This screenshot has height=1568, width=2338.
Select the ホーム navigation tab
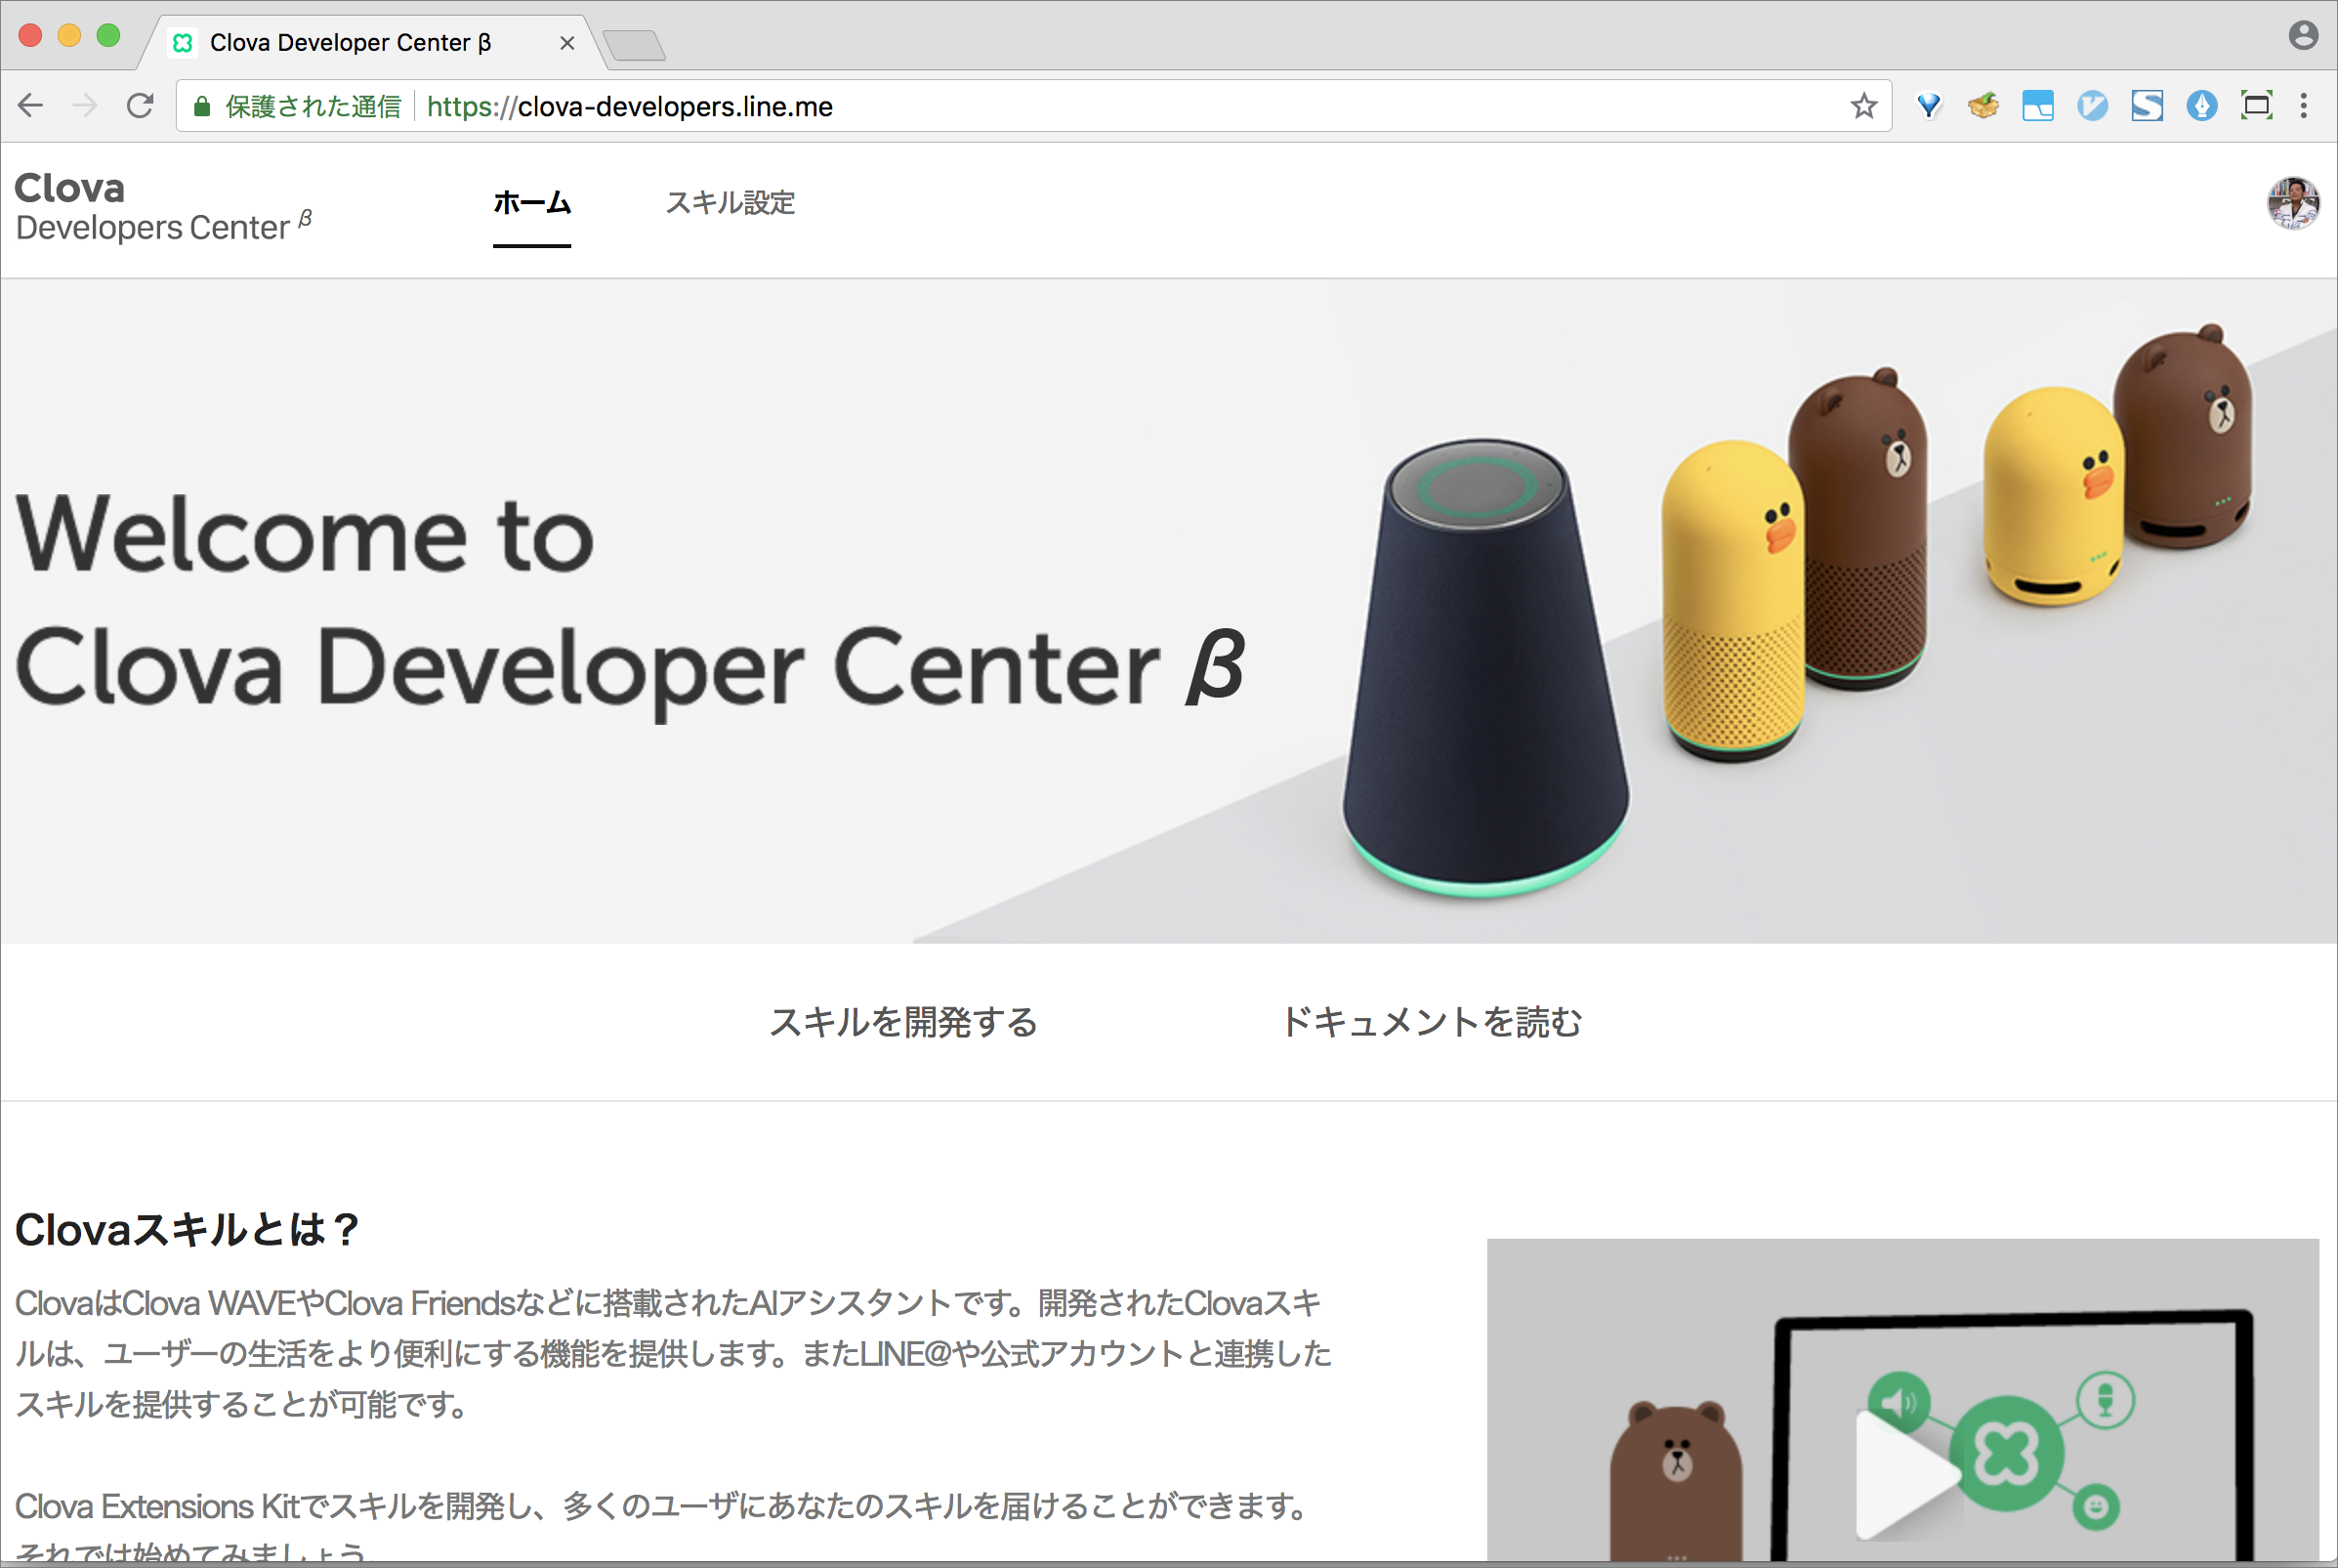tap(532, 203)
